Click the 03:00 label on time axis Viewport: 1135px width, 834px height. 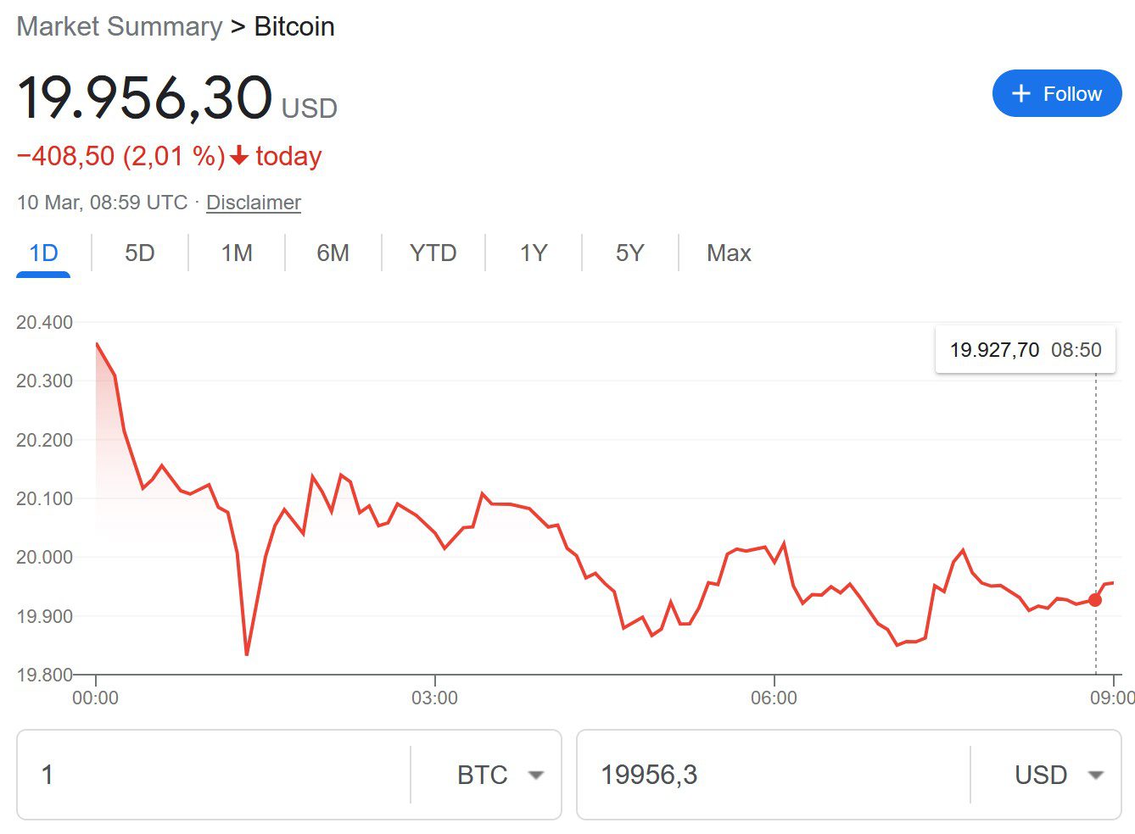(434, 698)
